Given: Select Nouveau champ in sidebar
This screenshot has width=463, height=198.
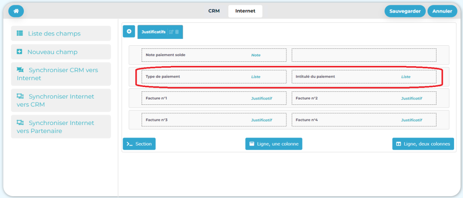Looking at the screenshot, I should tap(61, 52).
